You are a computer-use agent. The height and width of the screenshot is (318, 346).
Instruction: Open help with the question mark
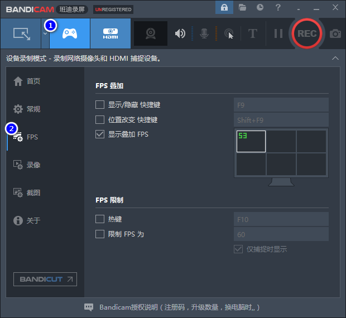(278, 7)
